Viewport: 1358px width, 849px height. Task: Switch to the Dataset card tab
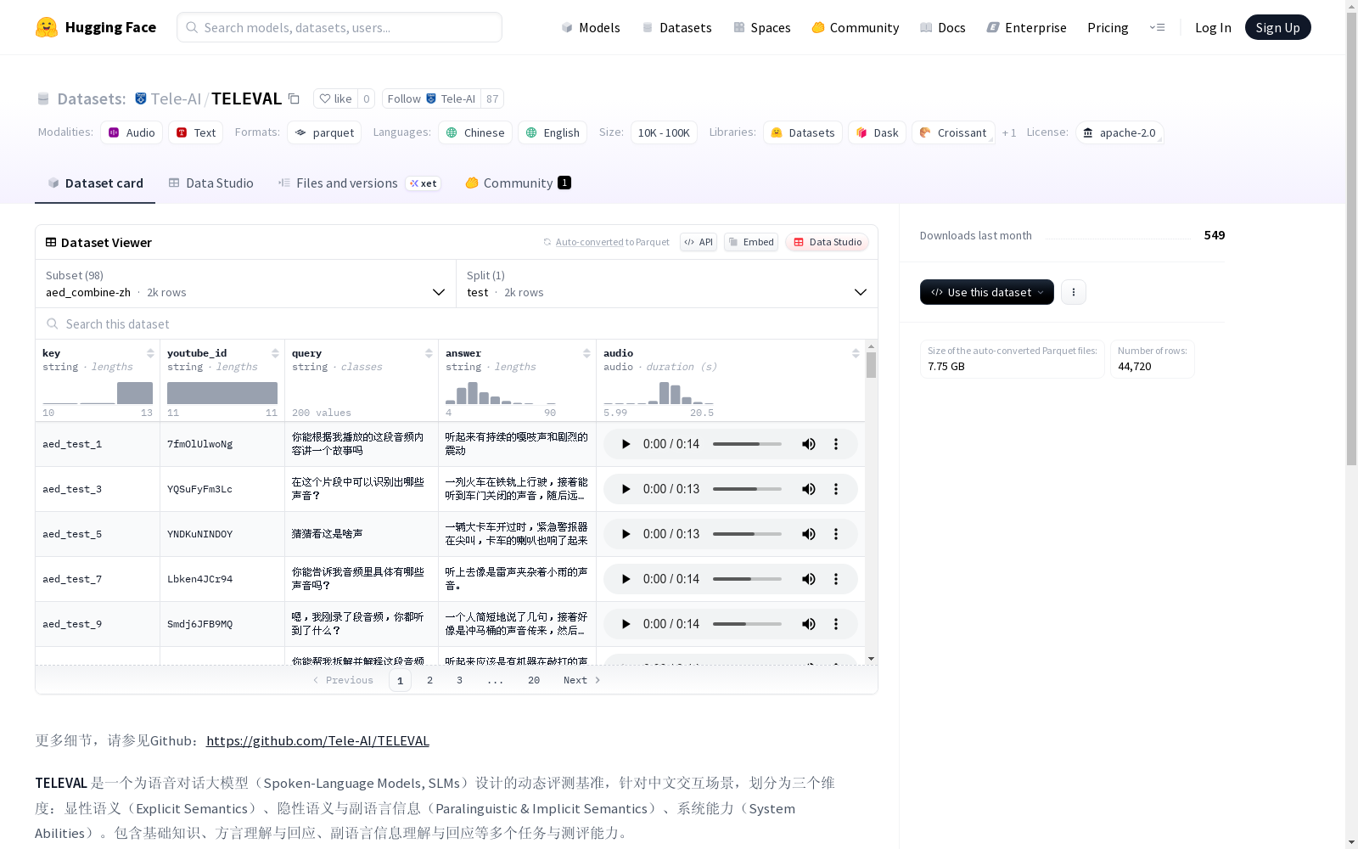click(x=95, y=183)
